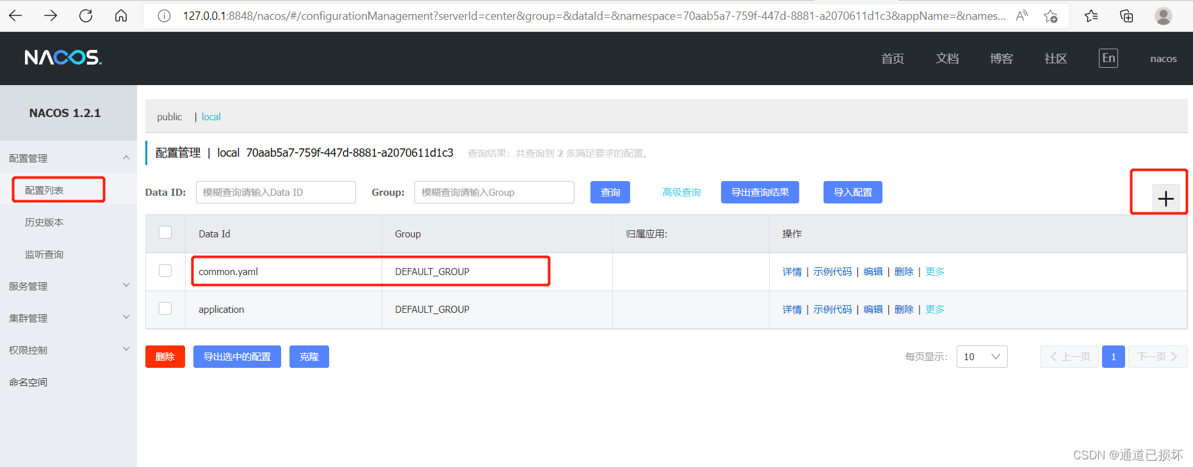The image size is (1193, 467).
Task: Focus the Data ID search field
Action: tap(276, 192)
